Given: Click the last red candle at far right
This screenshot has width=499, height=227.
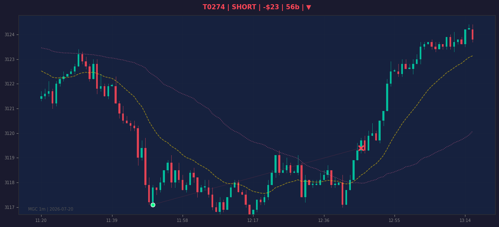Looking at the screenshot, I should click(x=473, y=34).
